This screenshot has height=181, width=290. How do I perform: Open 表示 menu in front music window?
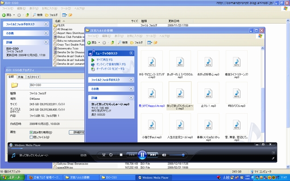pos(119,36)
